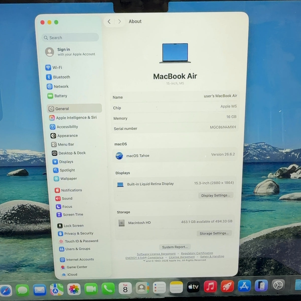Open iPhone Mirroring from the Dock
301x301 pixels.
(261, 285)
